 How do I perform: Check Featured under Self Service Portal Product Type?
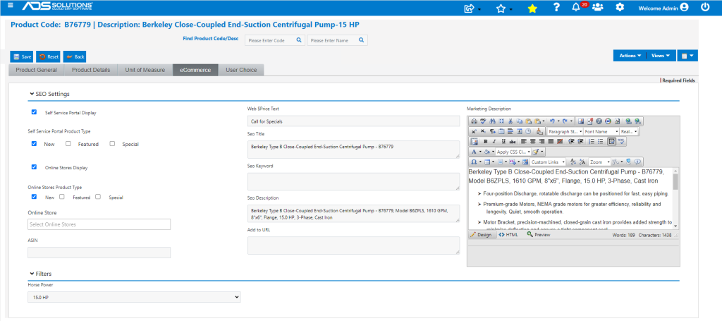68,144
